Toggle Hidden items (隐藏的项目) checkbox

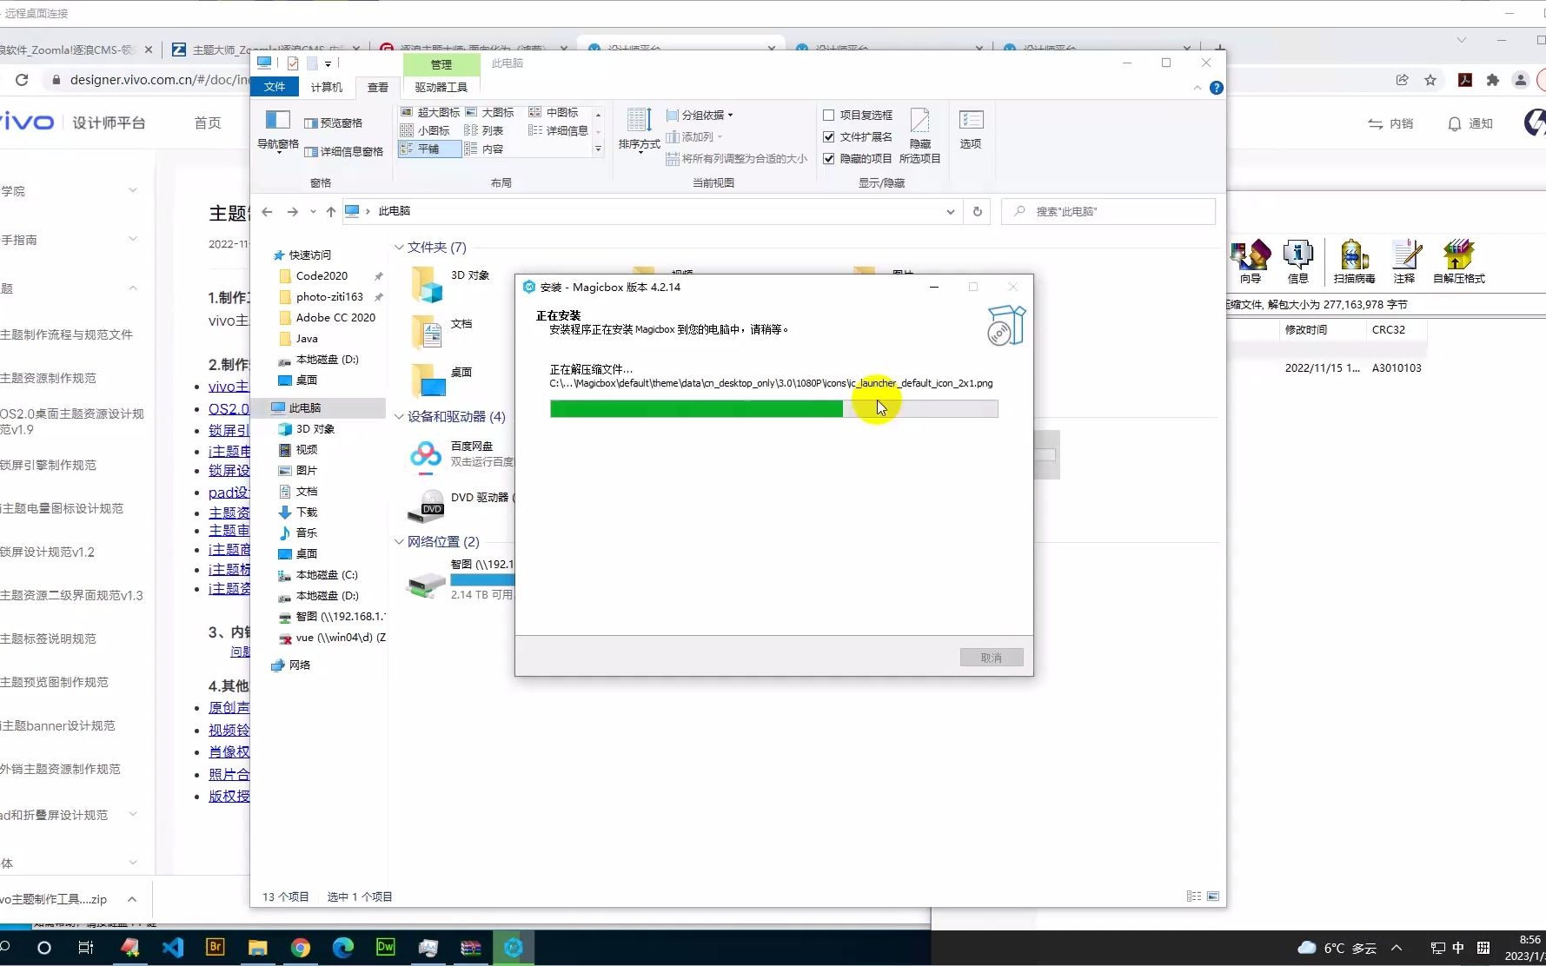point(829,158)
